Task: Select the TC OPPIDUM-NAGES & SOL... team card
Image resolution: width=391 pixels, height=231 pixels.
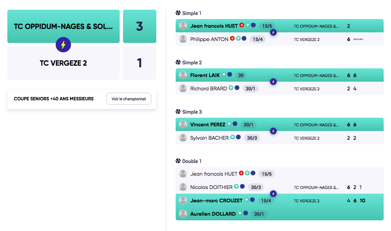Action: click(63, 26)
